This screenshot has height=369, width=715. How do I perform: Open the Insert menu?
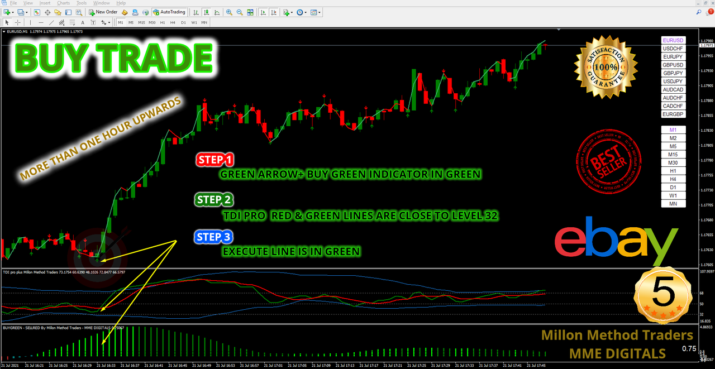(45, 3)
